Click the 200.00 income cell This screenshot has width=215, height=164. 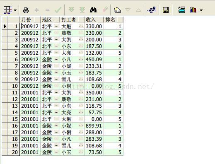(94, 40)
